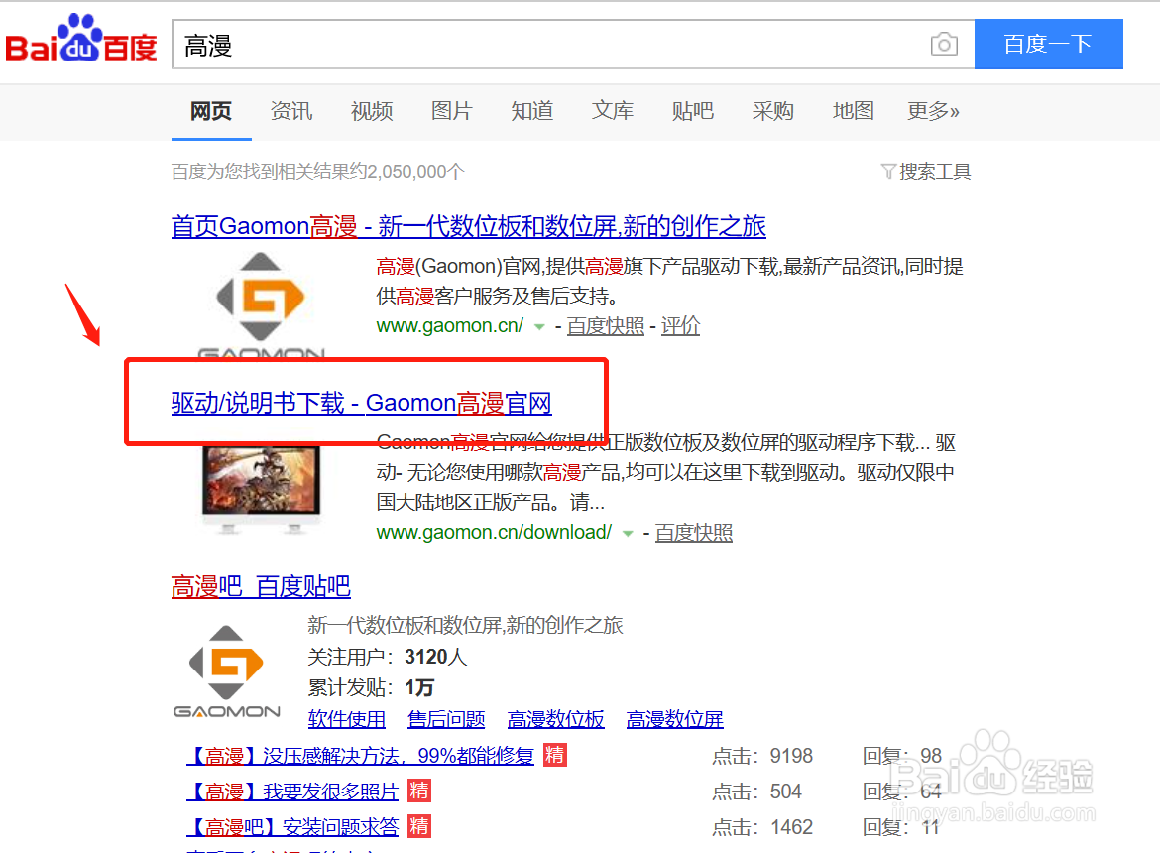1160x853 pixels.
Task: Expand the 更多» menu
Action: pos(934,112)
